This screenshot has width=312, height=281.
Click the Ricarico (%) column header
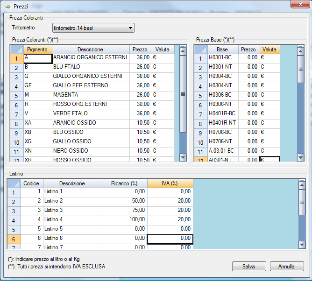coord(125,183)
